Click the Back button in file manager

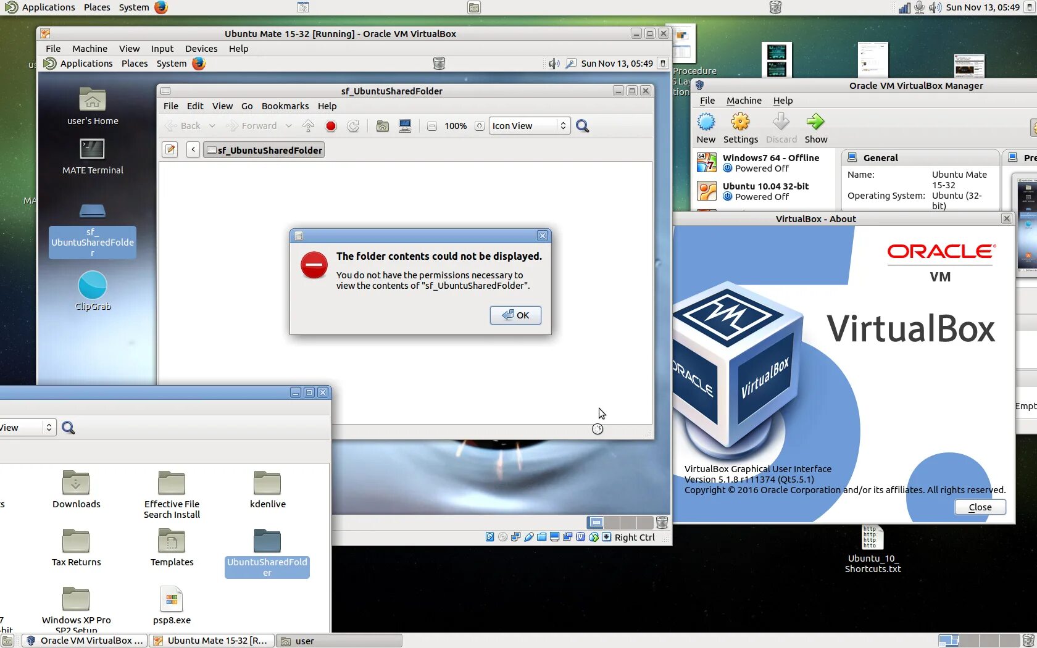183,125
